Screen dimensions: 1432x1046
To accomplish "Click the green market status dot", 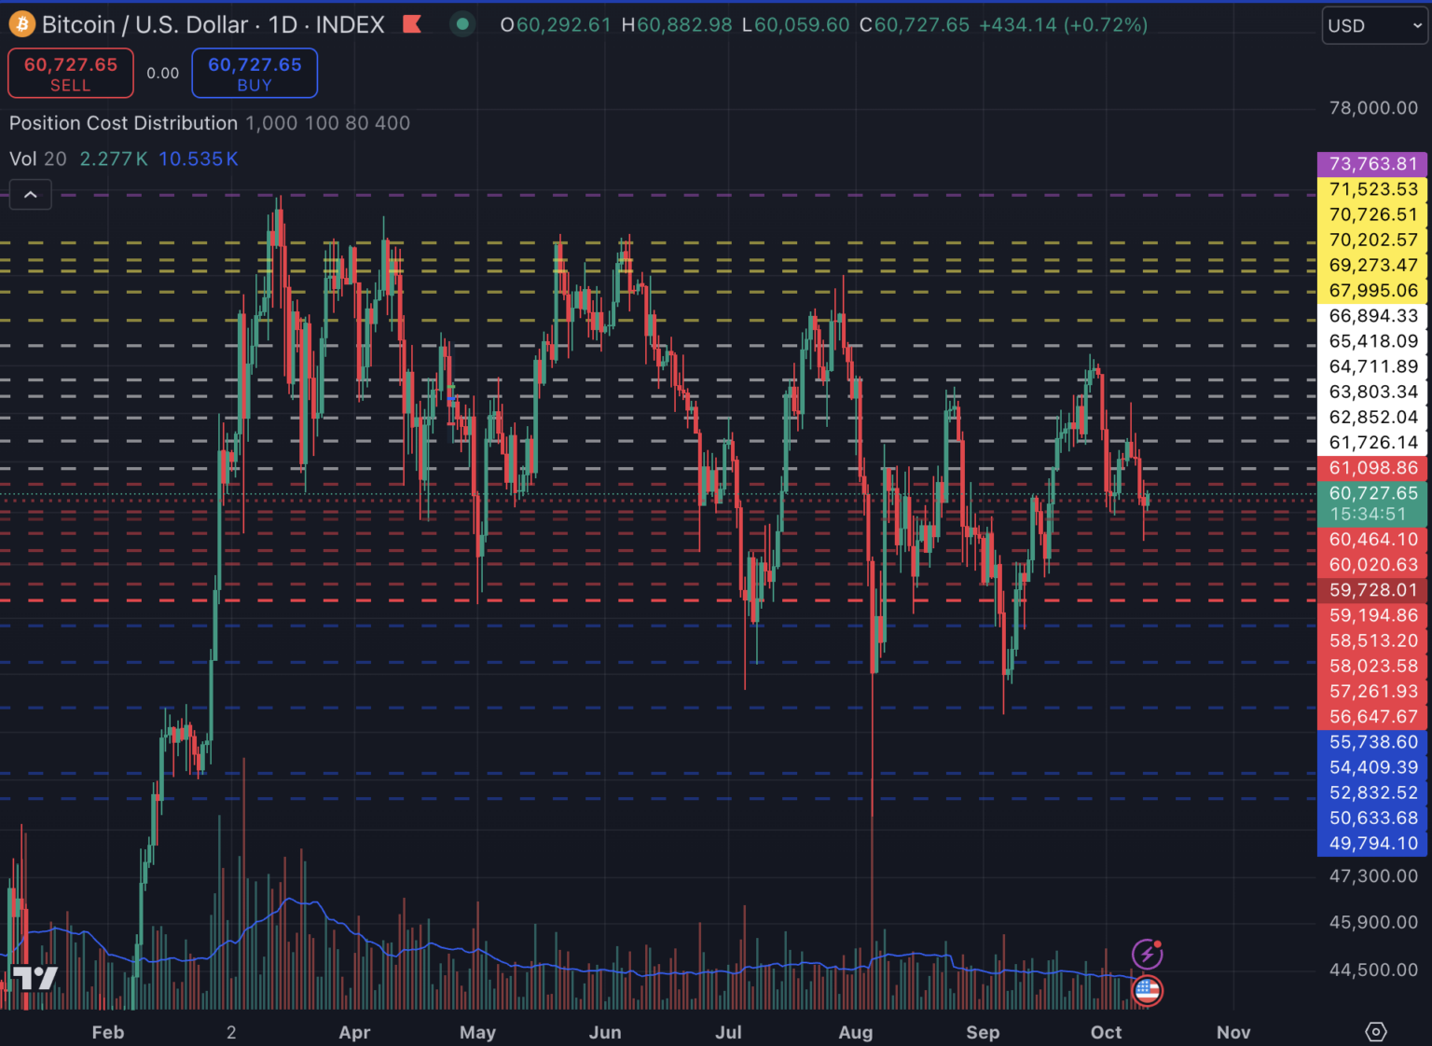I will point(462,24).
